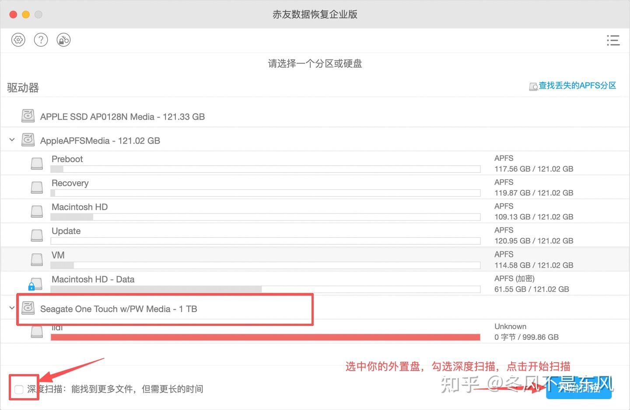Viewport: 630px width, 410px height.
Task: Collapse the AppleAPFSMedia tree
Action: pyautogui.click(x=12, y=140)
